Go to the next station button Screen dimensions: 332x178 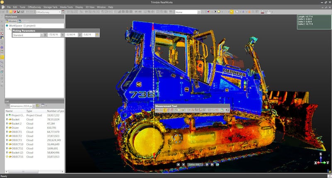click(x=207, y=164)
